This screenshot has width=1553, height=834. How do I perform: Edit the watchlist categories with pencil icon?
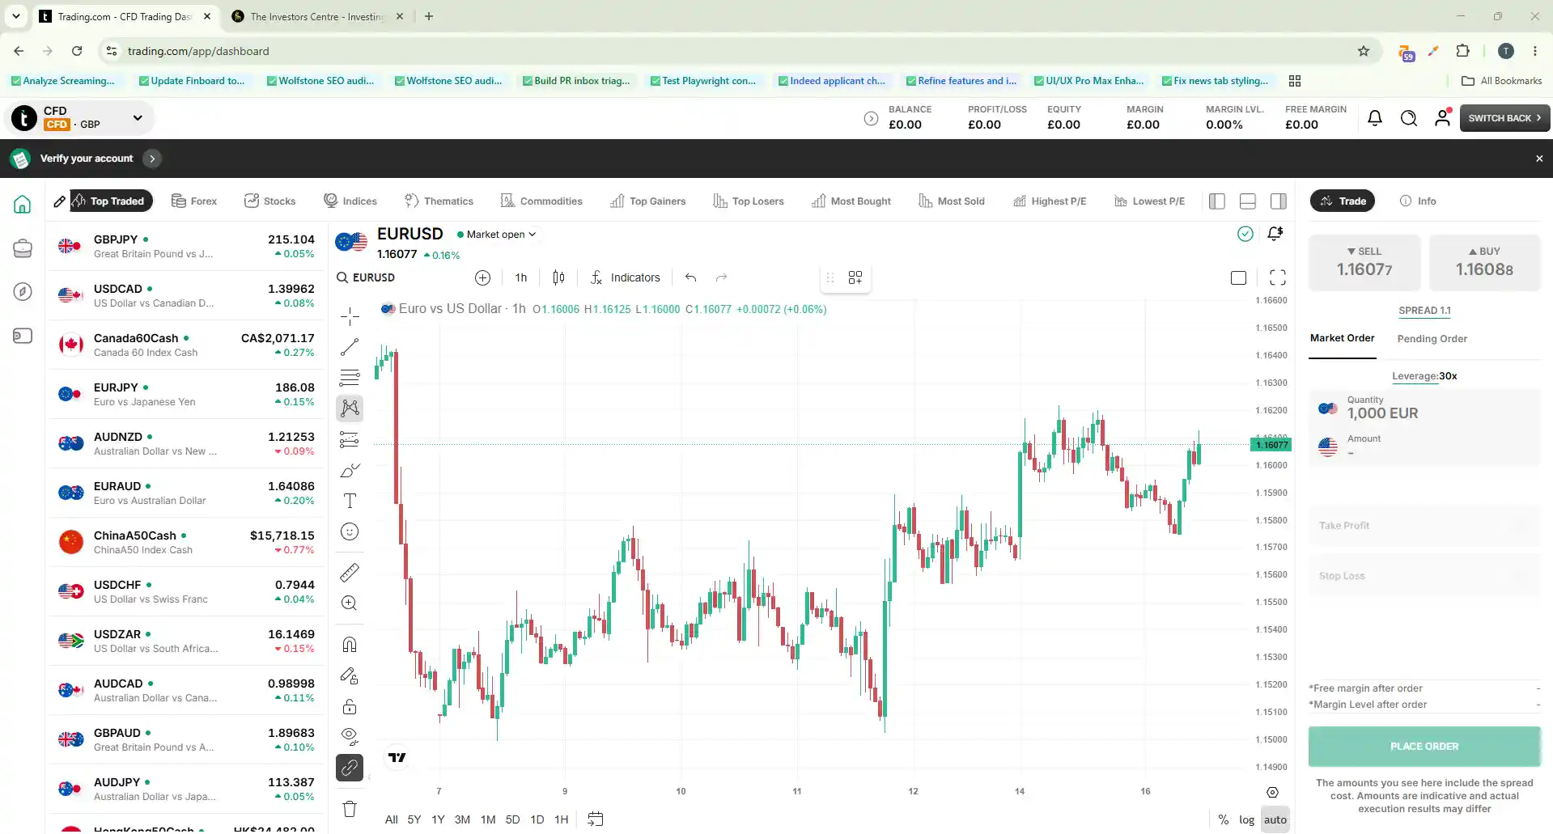coord(59,201)
